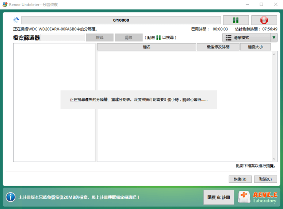Click the estimated remaining time 07:56:49
Screen dimensions: 283x209
pos(270,29)
